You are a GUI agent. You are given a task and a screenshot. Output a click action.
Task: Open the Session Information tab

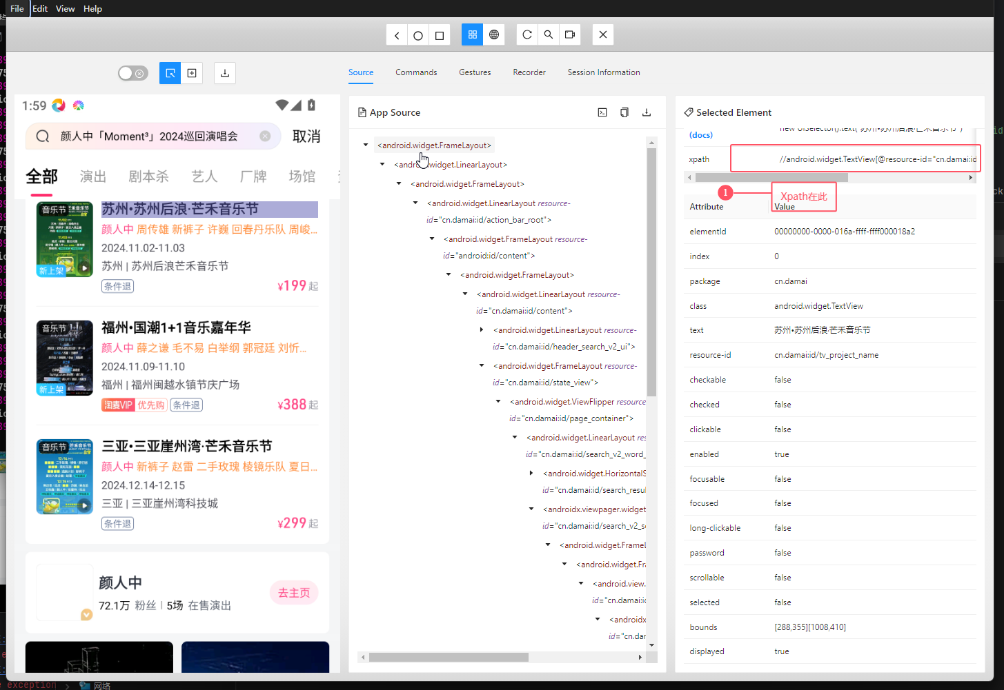coord(604,72)
